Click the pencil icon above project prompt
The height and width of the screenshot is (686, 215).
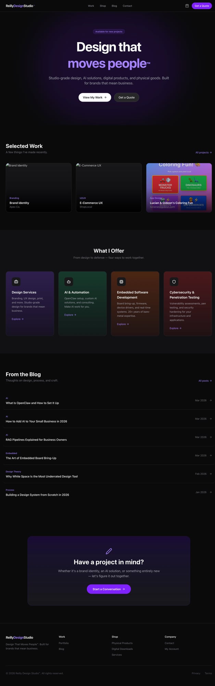109,551
